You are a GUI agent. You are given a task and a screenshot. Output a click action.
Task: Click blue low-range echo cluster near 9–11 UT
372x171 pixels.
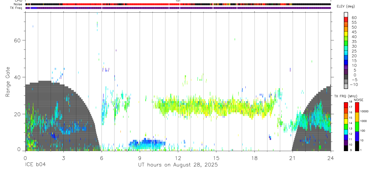pos(147,144)
